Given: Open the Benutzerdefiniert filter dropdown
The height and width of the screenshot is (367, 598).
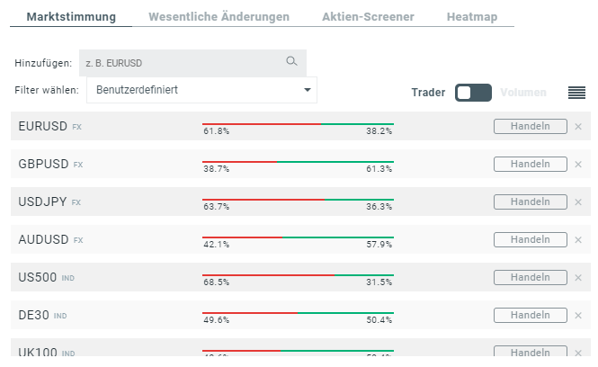Looking at the screenshot, I should point(201,90).
